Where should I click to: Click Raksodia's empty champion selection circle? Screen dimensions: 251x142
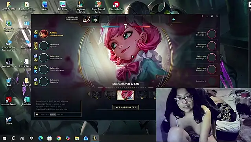point(44,81)
